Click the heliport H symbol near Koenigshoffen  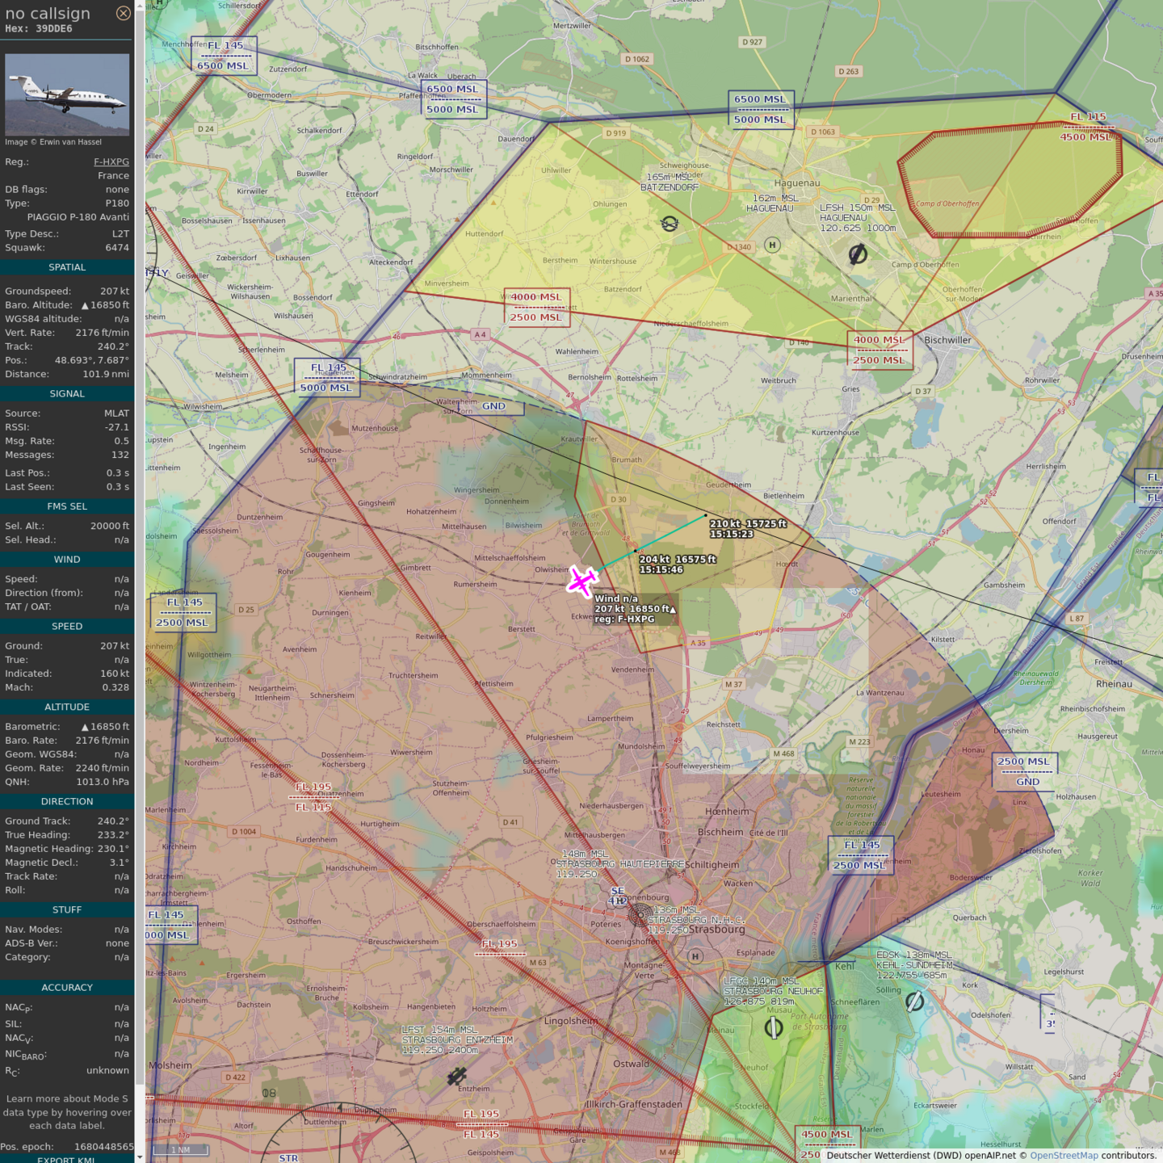pos(695,956)
